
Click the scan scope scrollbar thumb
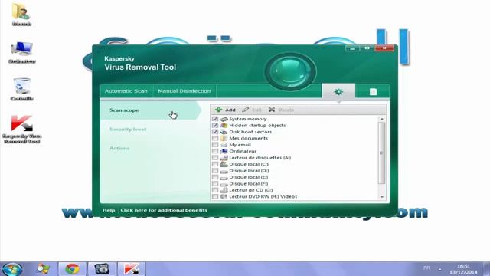tap(381, 153)
